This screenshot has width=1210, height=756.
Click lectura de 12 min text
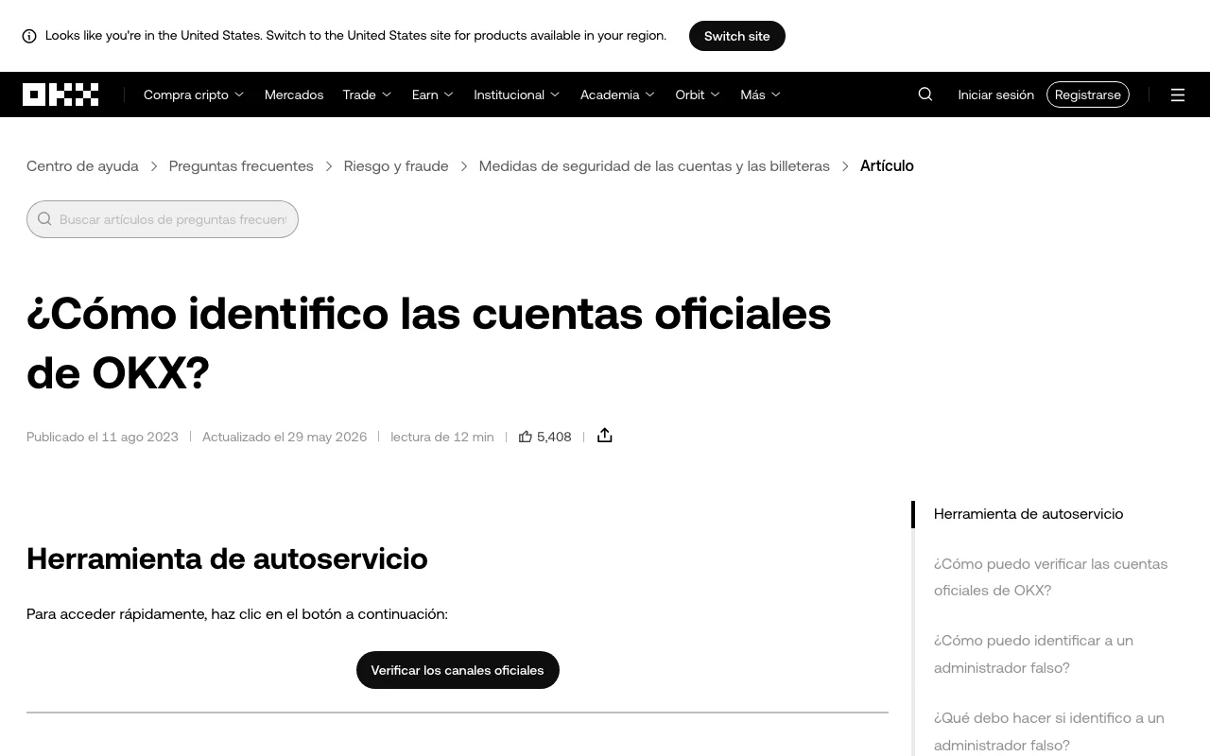[442, 437]
